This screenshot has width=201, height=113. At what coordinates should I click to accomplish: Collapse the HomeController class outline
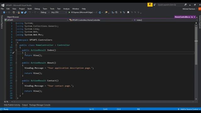16,45
